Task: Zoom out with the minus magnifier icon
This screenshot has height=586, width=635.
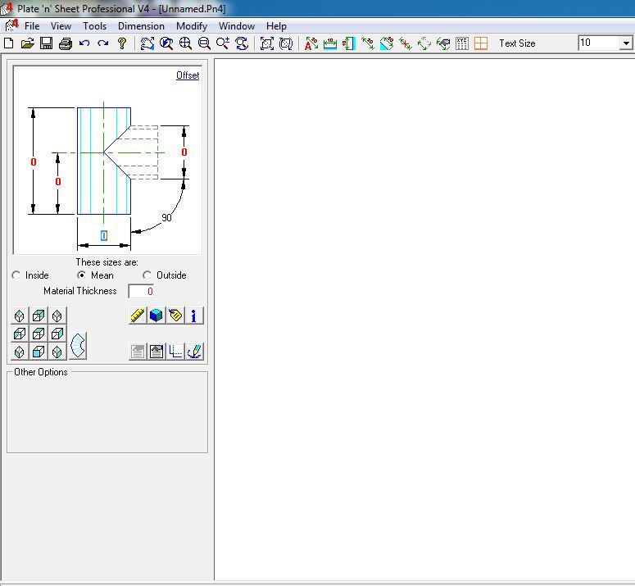Action: pos(204,43)
